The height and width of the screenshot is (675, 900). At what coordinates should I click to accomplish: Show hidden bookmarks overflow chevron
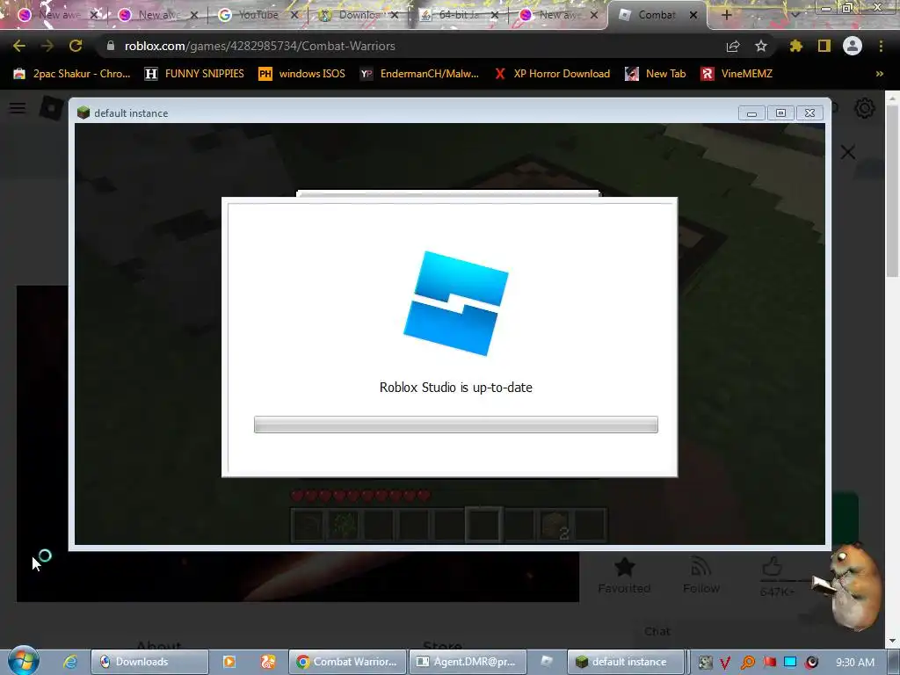click(879, 74)
